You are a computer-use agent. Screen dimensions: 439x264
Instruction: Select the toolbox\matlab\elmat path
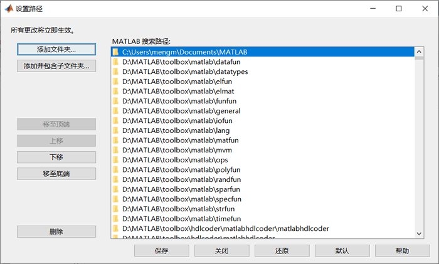click(x=263, y=92)
